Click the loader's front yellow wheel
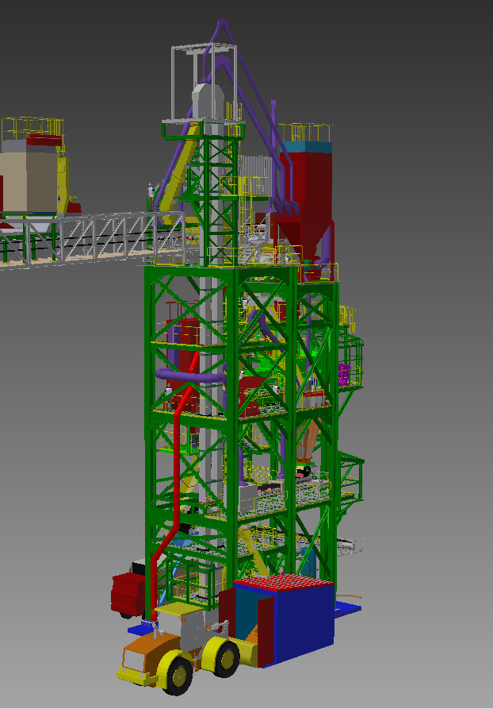Viewport: 493px width, 709px height. coord(179,675)
